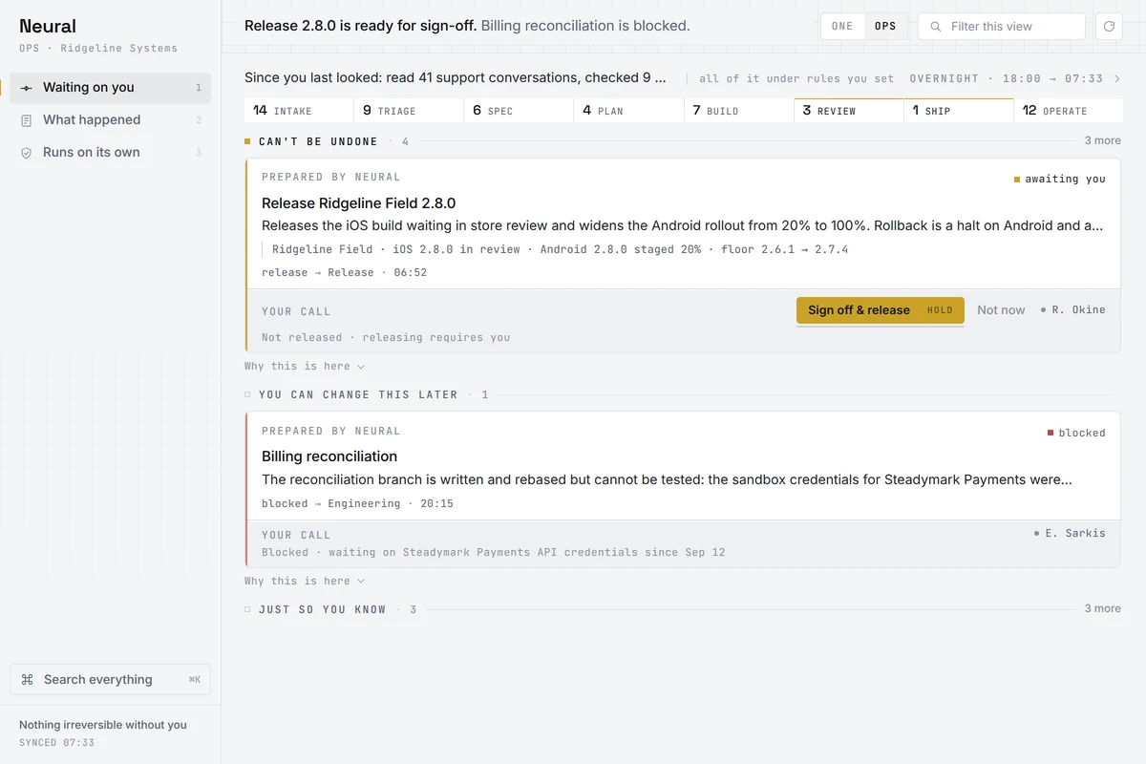Image resolution: width=1146 pixels, height=764 pixels.
Task: Focus the Filter this view field
Action: [x=1002, y=27]
